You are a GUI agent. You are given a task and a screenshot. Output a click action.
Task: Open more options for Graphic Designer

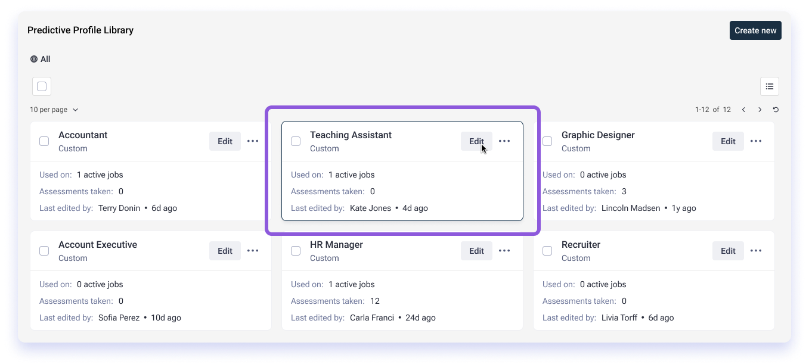[756, 141]
